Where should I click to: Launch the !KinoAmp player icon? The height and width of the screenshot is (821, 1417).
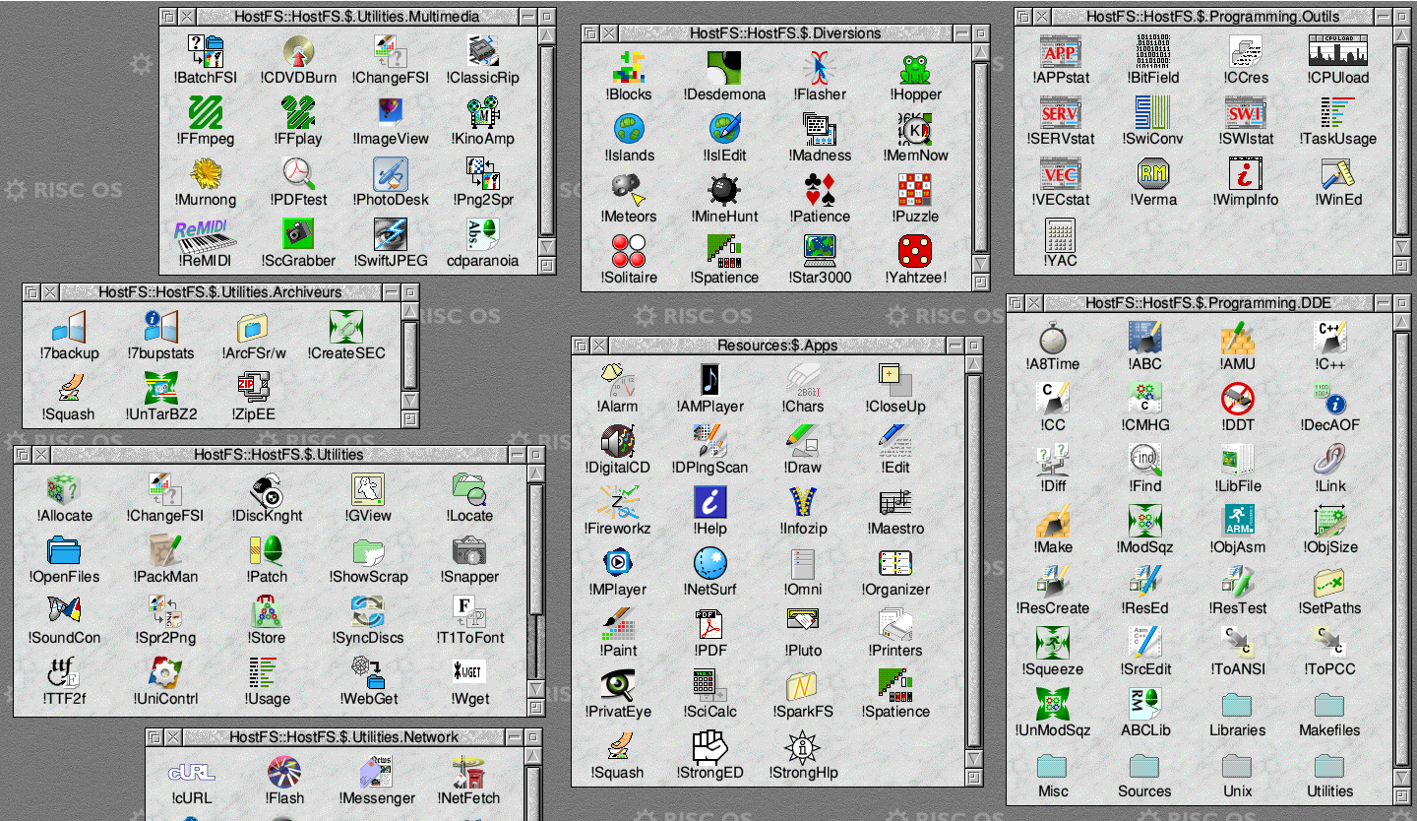[x=483, y=113]
